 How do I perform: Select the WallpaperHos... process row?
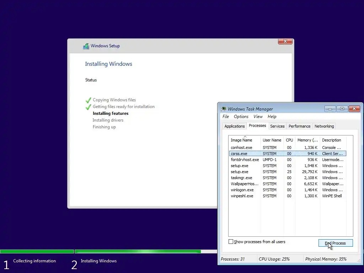click(x=287, y=184)
